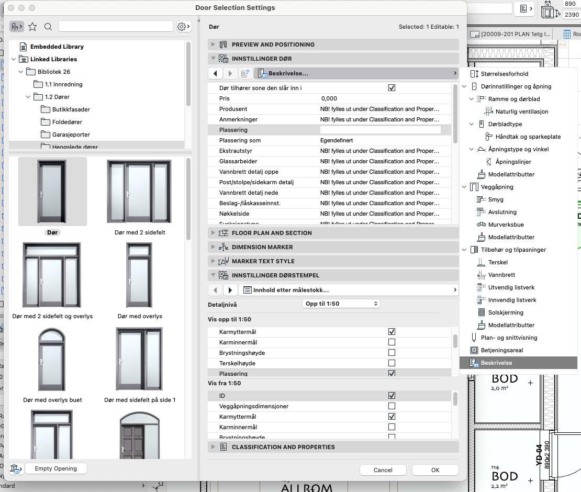Uncheck the ID checkbox under Vis fra 1:50

tap(392, 396)
